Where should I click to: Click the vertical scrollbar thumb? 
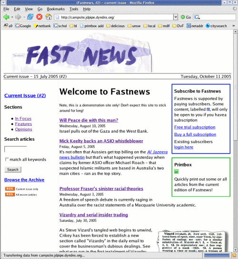click(x=235, y=88)
